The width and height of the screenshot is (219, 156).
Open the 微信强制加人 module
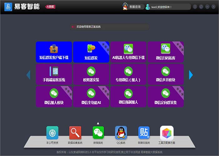tap(128, 96)
